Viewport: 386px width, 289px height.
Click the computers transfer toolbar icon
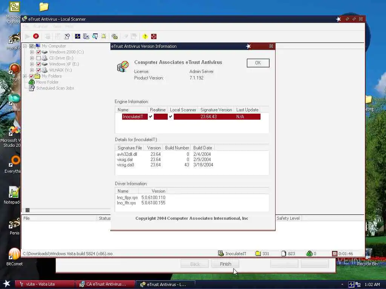(86, 37)
